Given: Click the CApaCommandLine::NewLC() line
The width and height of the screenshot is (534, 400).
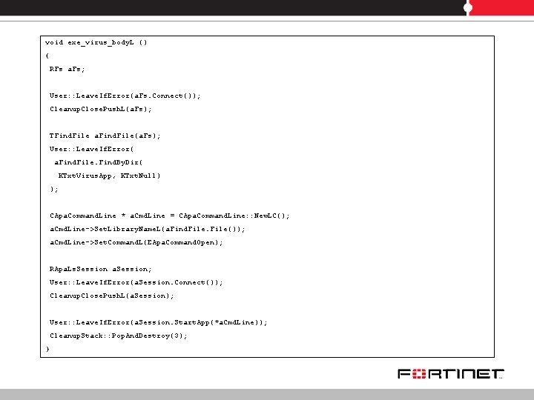Looking at the screenshot, I should pyautogui.click(x=170, y=216).
